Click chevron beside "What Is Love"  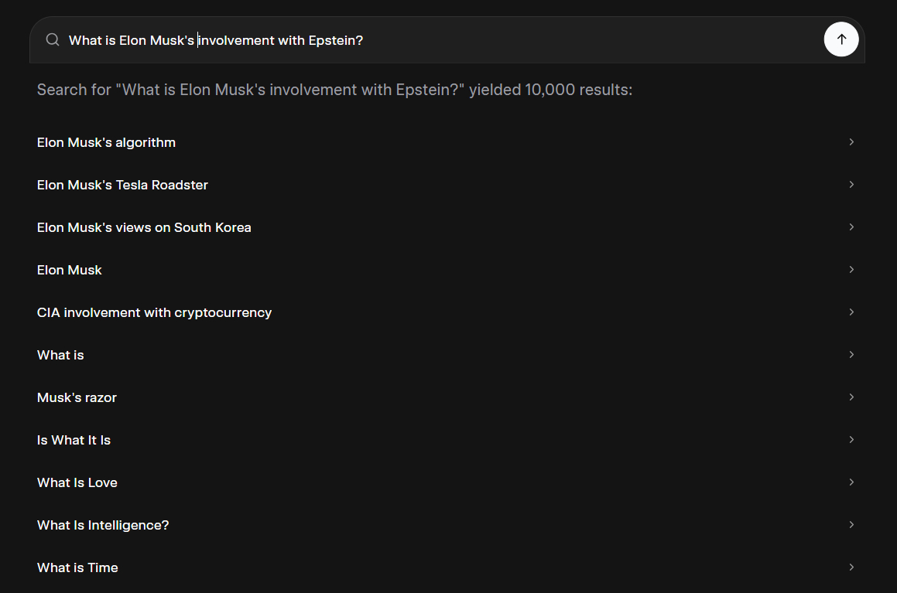pos(851,482)
